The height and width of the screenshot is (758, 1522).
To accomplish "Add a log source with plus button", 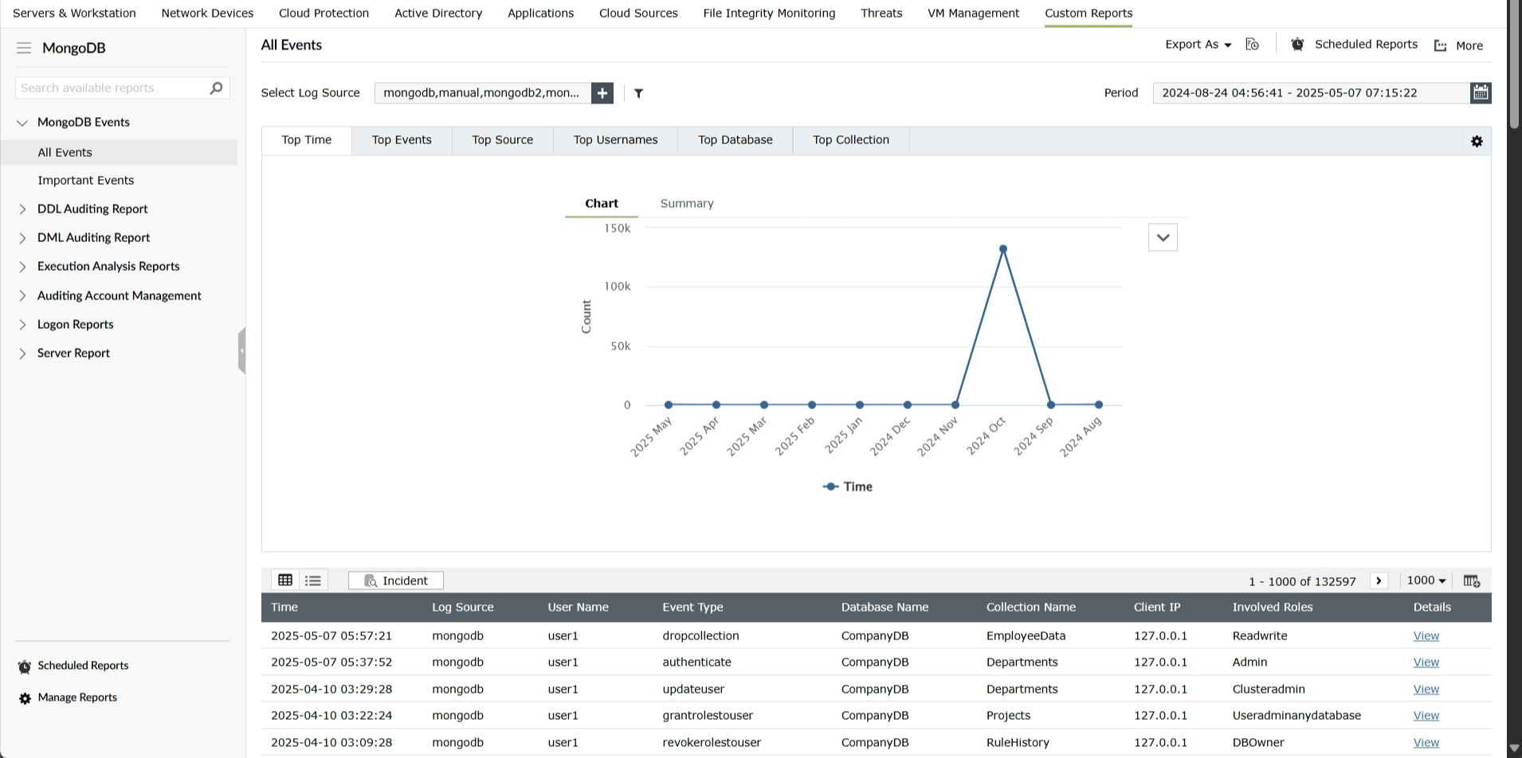I will [x=602, y=93].
